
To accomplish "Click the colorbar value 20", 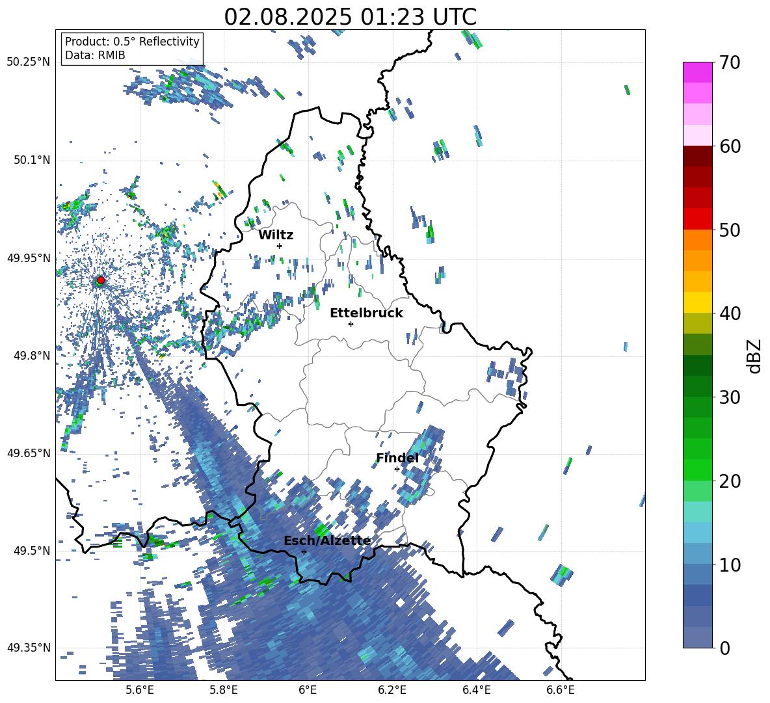I will (730, 481).
